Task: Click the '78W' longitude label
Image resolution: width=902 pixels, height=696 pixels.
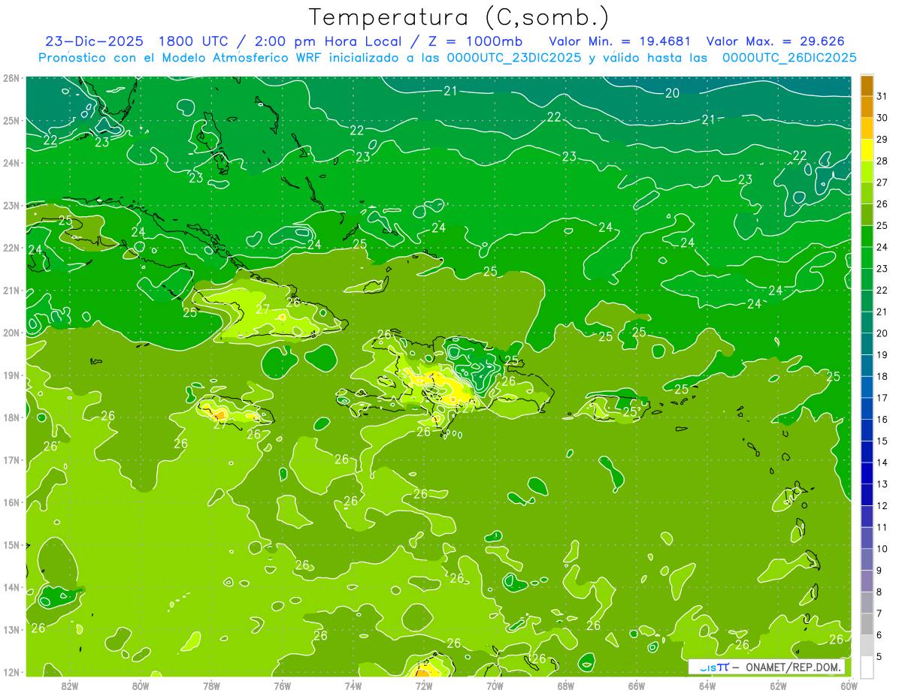Action: (x=211, y=685)
